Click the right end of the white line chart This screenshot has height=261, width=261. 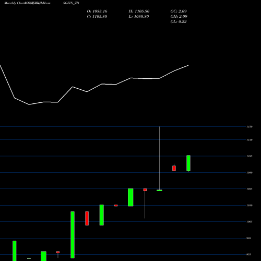coord(188,65)
